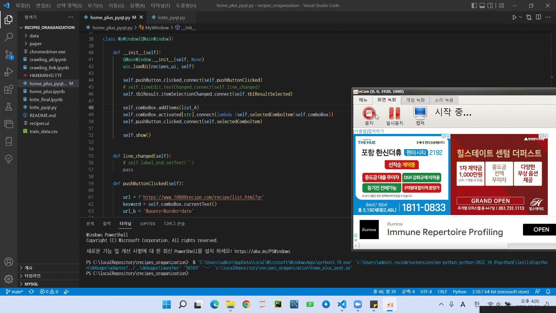The width and height of the screenshot is (556, 313).
Task: Click the oCam stop recording button
Action: [x=369, y=116]
